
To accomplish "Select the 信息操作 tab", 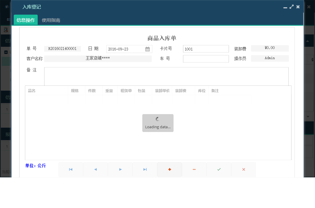I will [x=26, y=20].
